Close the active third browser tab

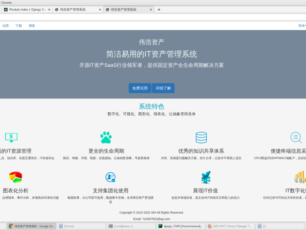(x=151, y=10)
